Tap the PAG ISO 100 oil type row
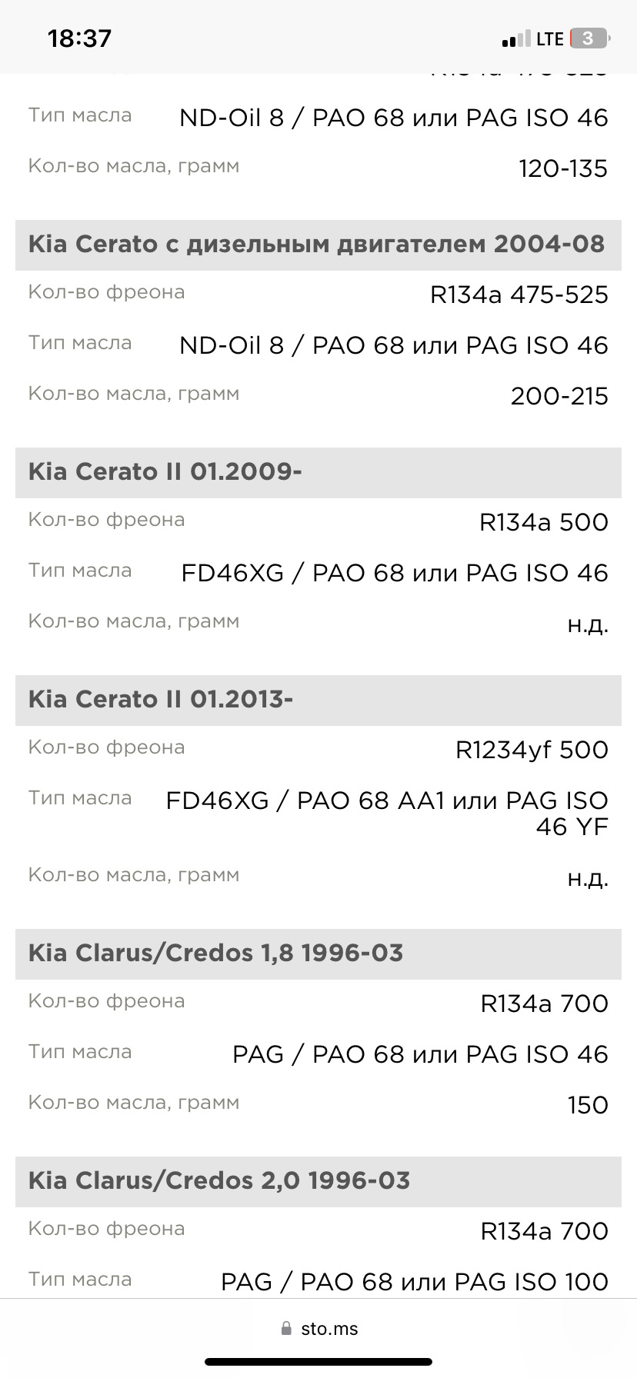Viewport: 637px width, 1378px height. [x=318, y=1282]
